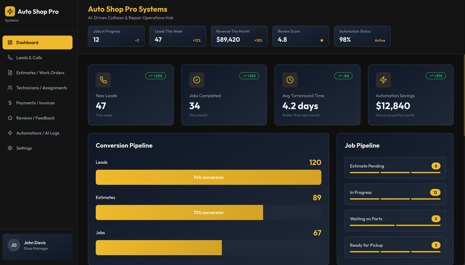Click the +31% trend badge

436,76
